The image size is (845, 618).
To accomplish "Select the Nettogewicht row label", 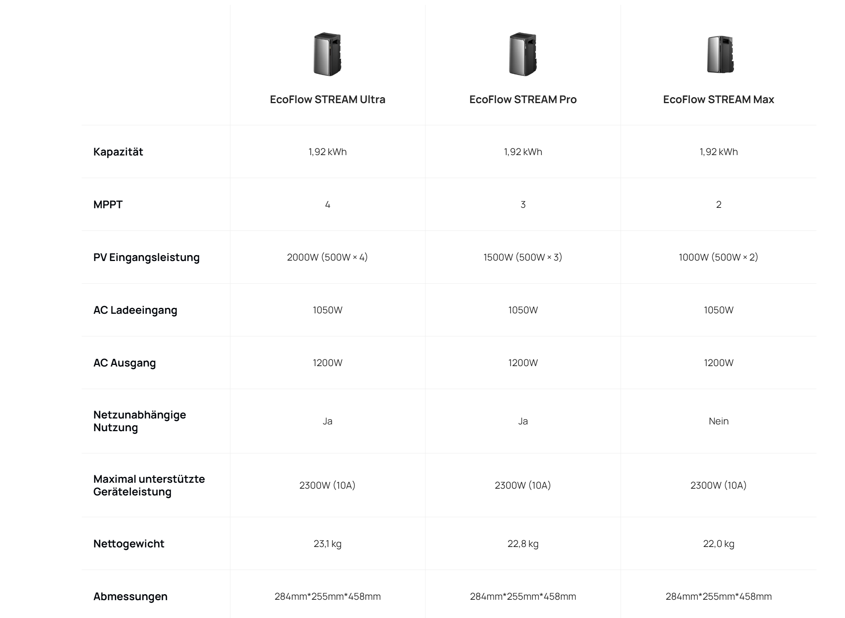I will coord(128,544).
